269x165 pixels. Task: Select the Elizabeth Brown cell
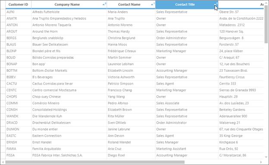pos(131,110)
